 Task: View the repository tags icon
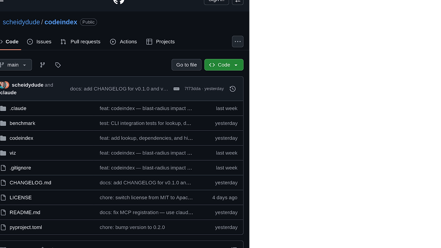(58, 65)
